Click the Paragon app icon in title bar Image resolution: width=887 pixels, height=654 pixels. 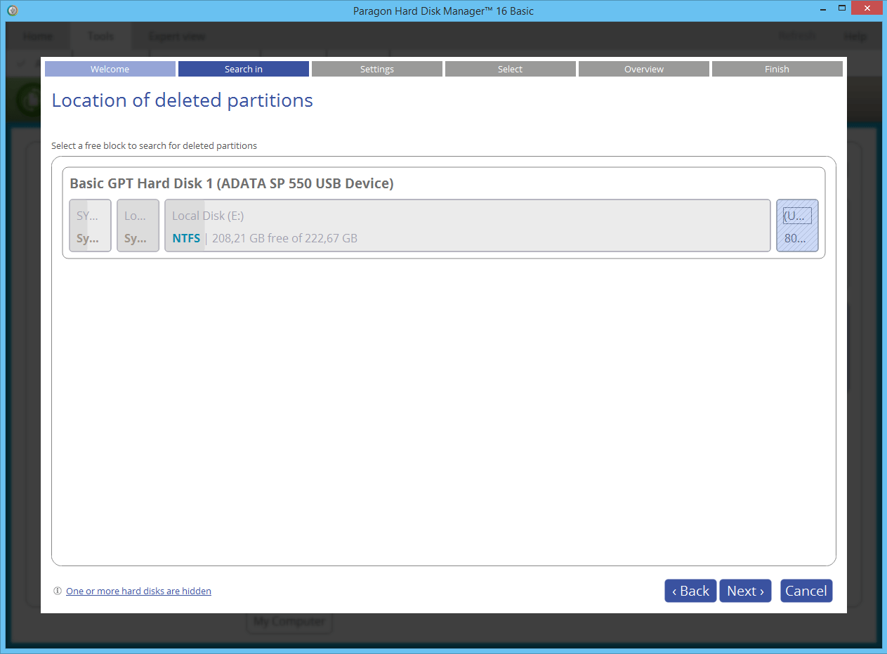[x=12, y=11]
